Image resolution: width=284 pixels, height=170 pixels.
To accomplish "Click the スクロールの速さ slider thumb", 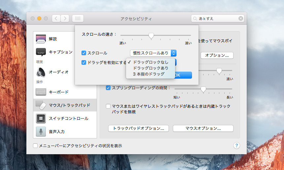I will (x=151, y=36).
